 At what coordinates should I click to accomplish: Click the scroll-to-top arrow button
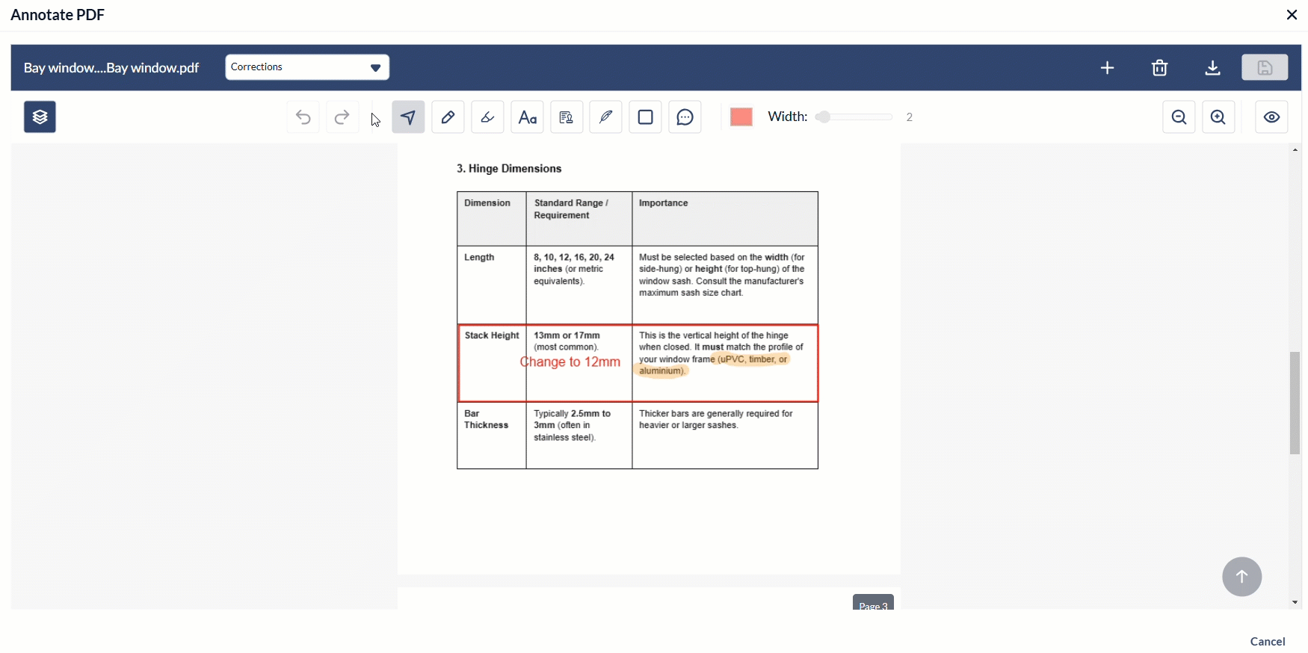tap(1242, 577)
